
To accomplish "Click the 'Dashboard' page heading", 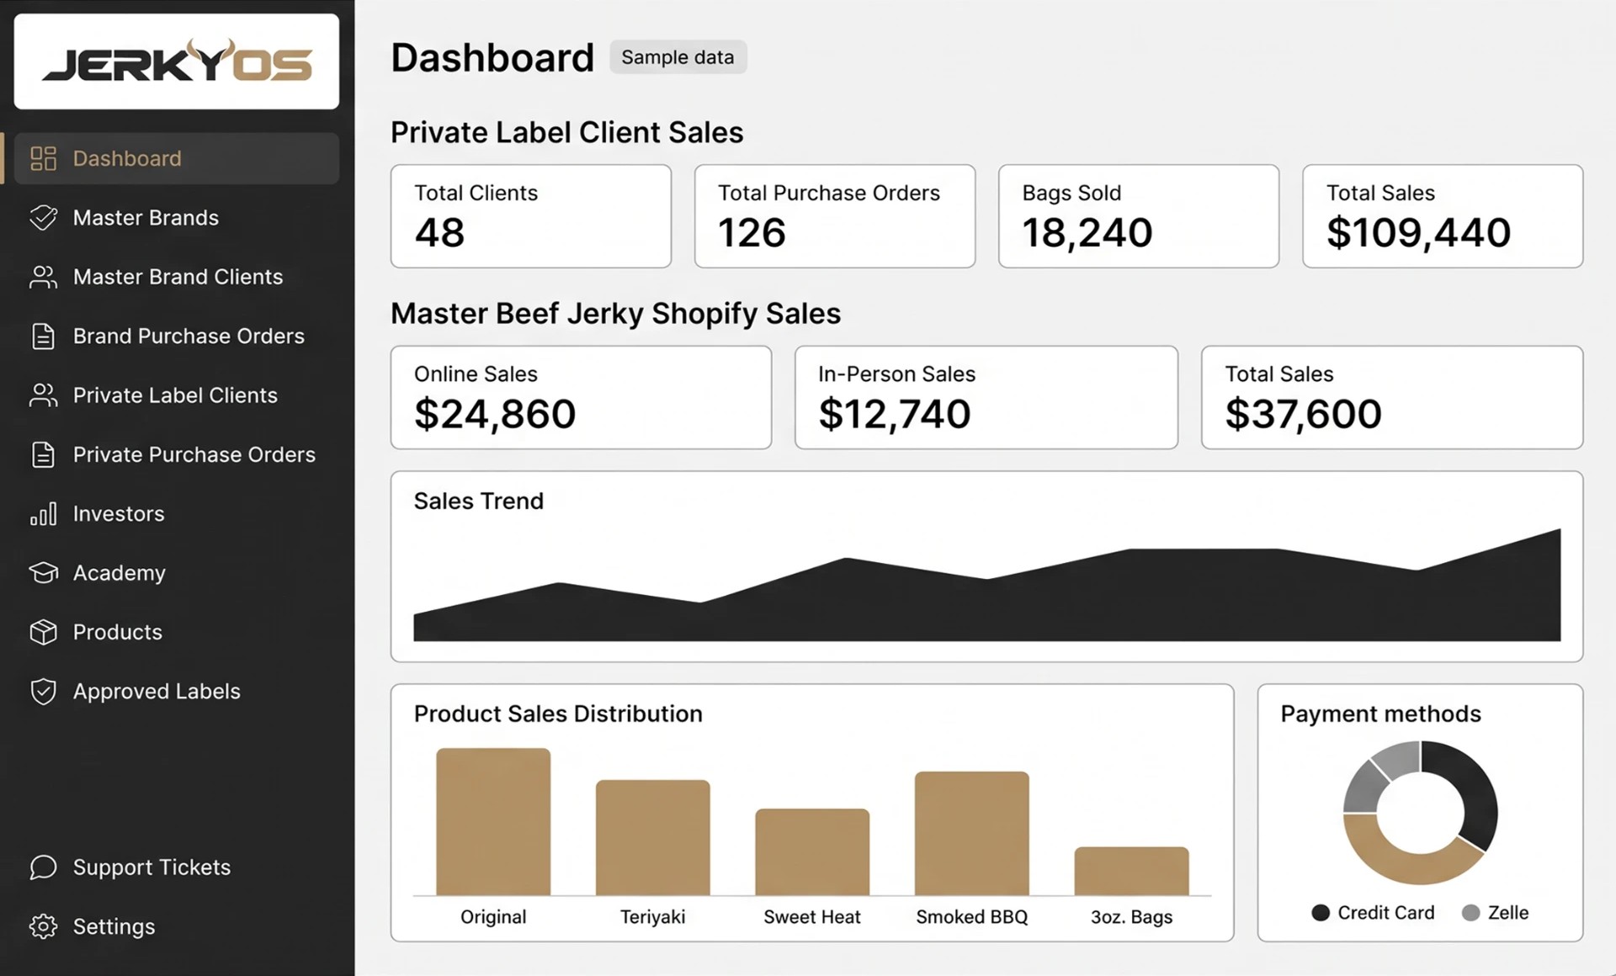I will pyautogui.click(x=492, y=57).
